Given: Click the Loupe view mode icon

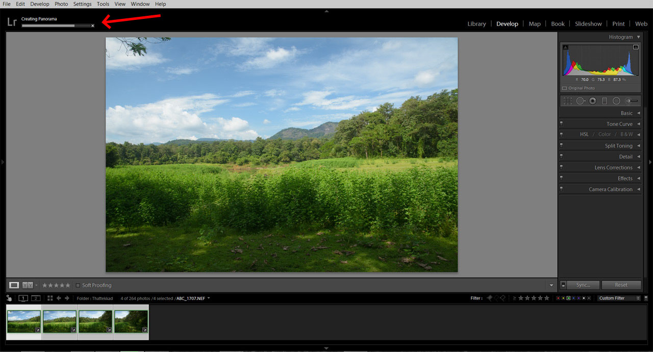Looking at the screenshot, I should pos(14,285).
